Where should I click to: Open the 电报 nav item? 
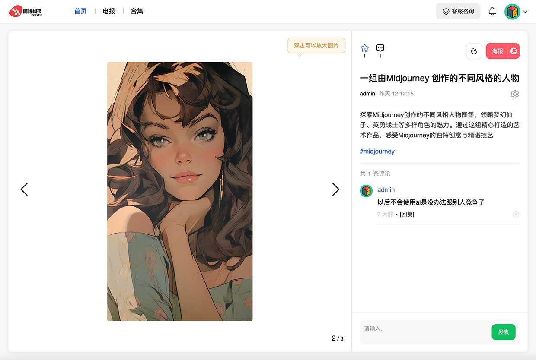[108, 11]
